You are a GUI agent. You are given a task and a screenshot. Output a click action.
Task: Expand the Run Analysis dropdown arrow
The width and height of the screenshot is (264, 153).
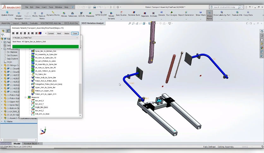[171, 19]
